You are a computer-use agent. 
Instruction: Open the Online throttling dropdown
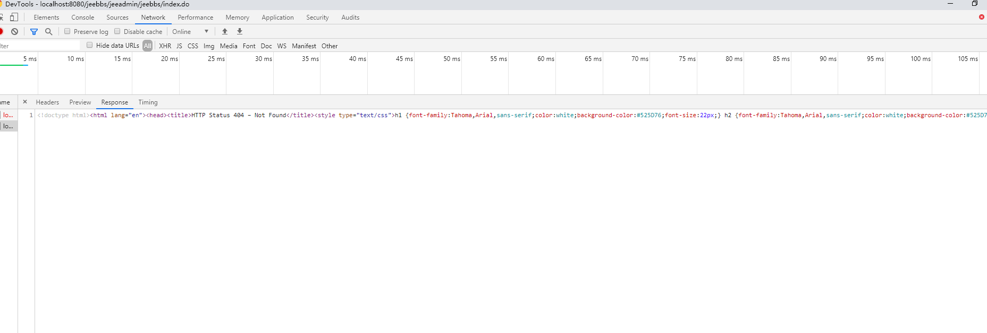pyautogui.click(x=190, y=32)
